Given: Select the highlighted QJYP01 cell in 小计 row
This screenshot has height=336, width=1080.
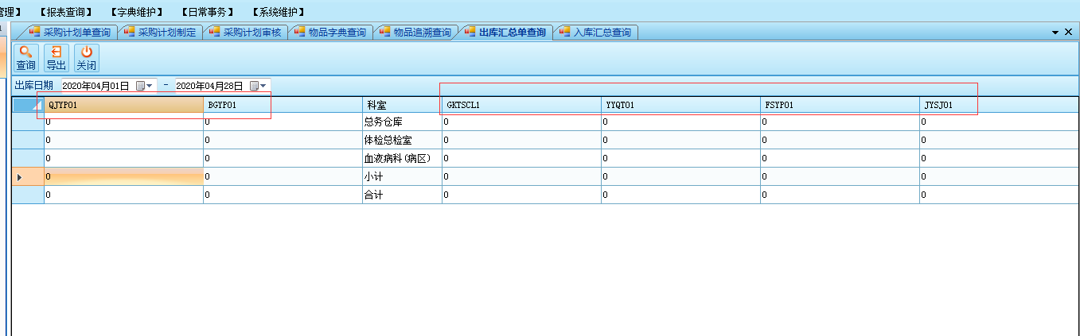Looking at the screenshot, I should pos(123,176).
